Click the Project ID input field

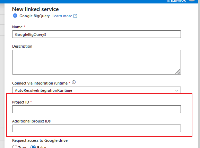point(96,109)
